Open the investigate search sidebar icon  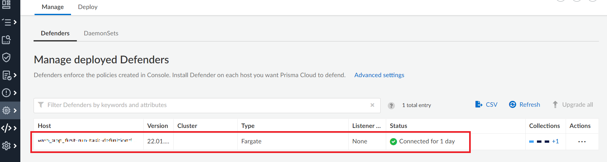6,40
